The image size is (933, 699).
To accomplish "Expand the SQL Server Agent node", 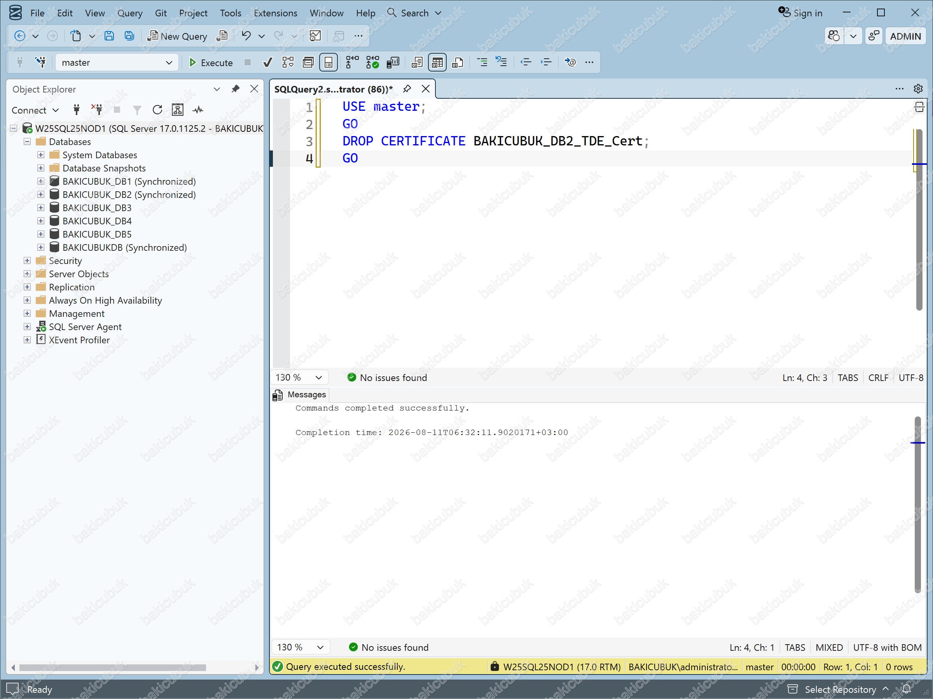I will click(27, 327).
